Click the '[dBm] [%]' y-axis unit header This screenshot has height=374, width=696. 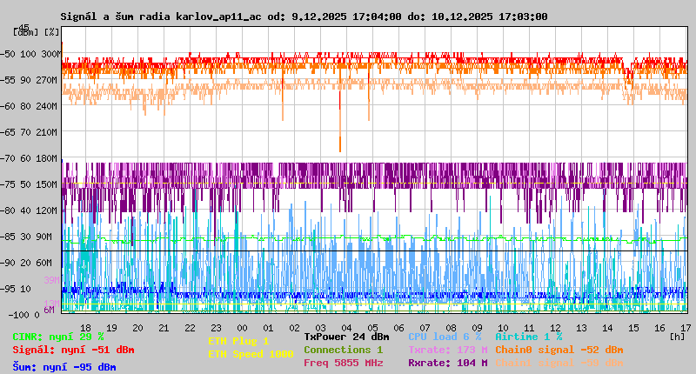pos(37,32)
